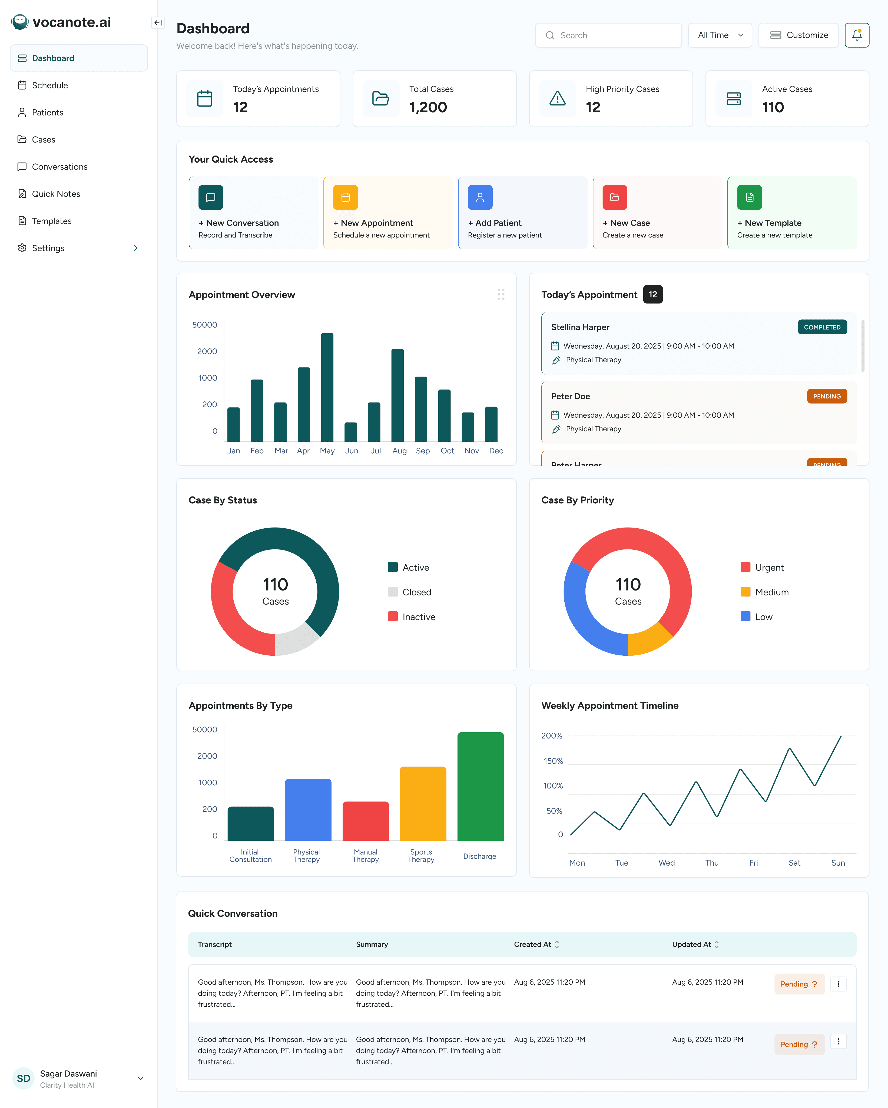Click the Customize button
Viewport: 888px width, 1108px height.
tap(798, 35)
